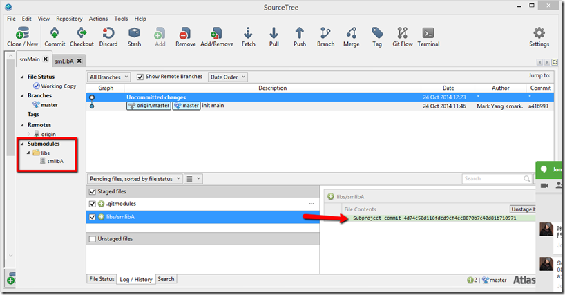Click the Remove toolbar icon
The height and width of the screenshot is (295, 565).
pyautogui.click(x=185, y=33)
